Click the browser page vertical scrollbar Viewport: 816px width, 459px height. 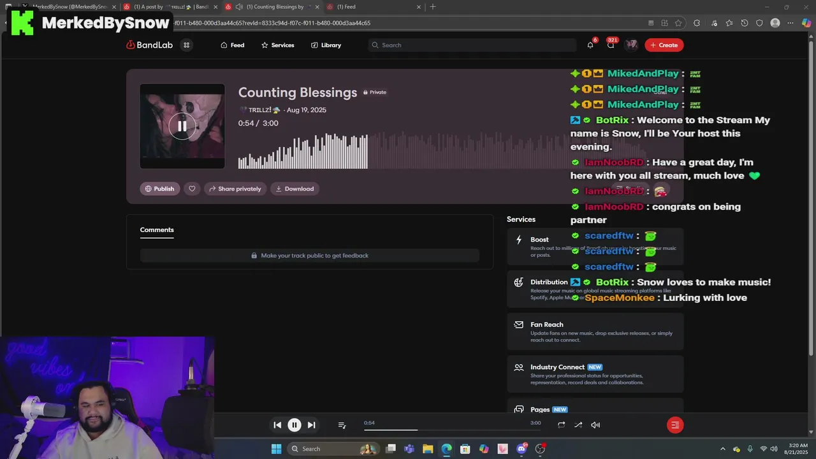tap(812, 198)
